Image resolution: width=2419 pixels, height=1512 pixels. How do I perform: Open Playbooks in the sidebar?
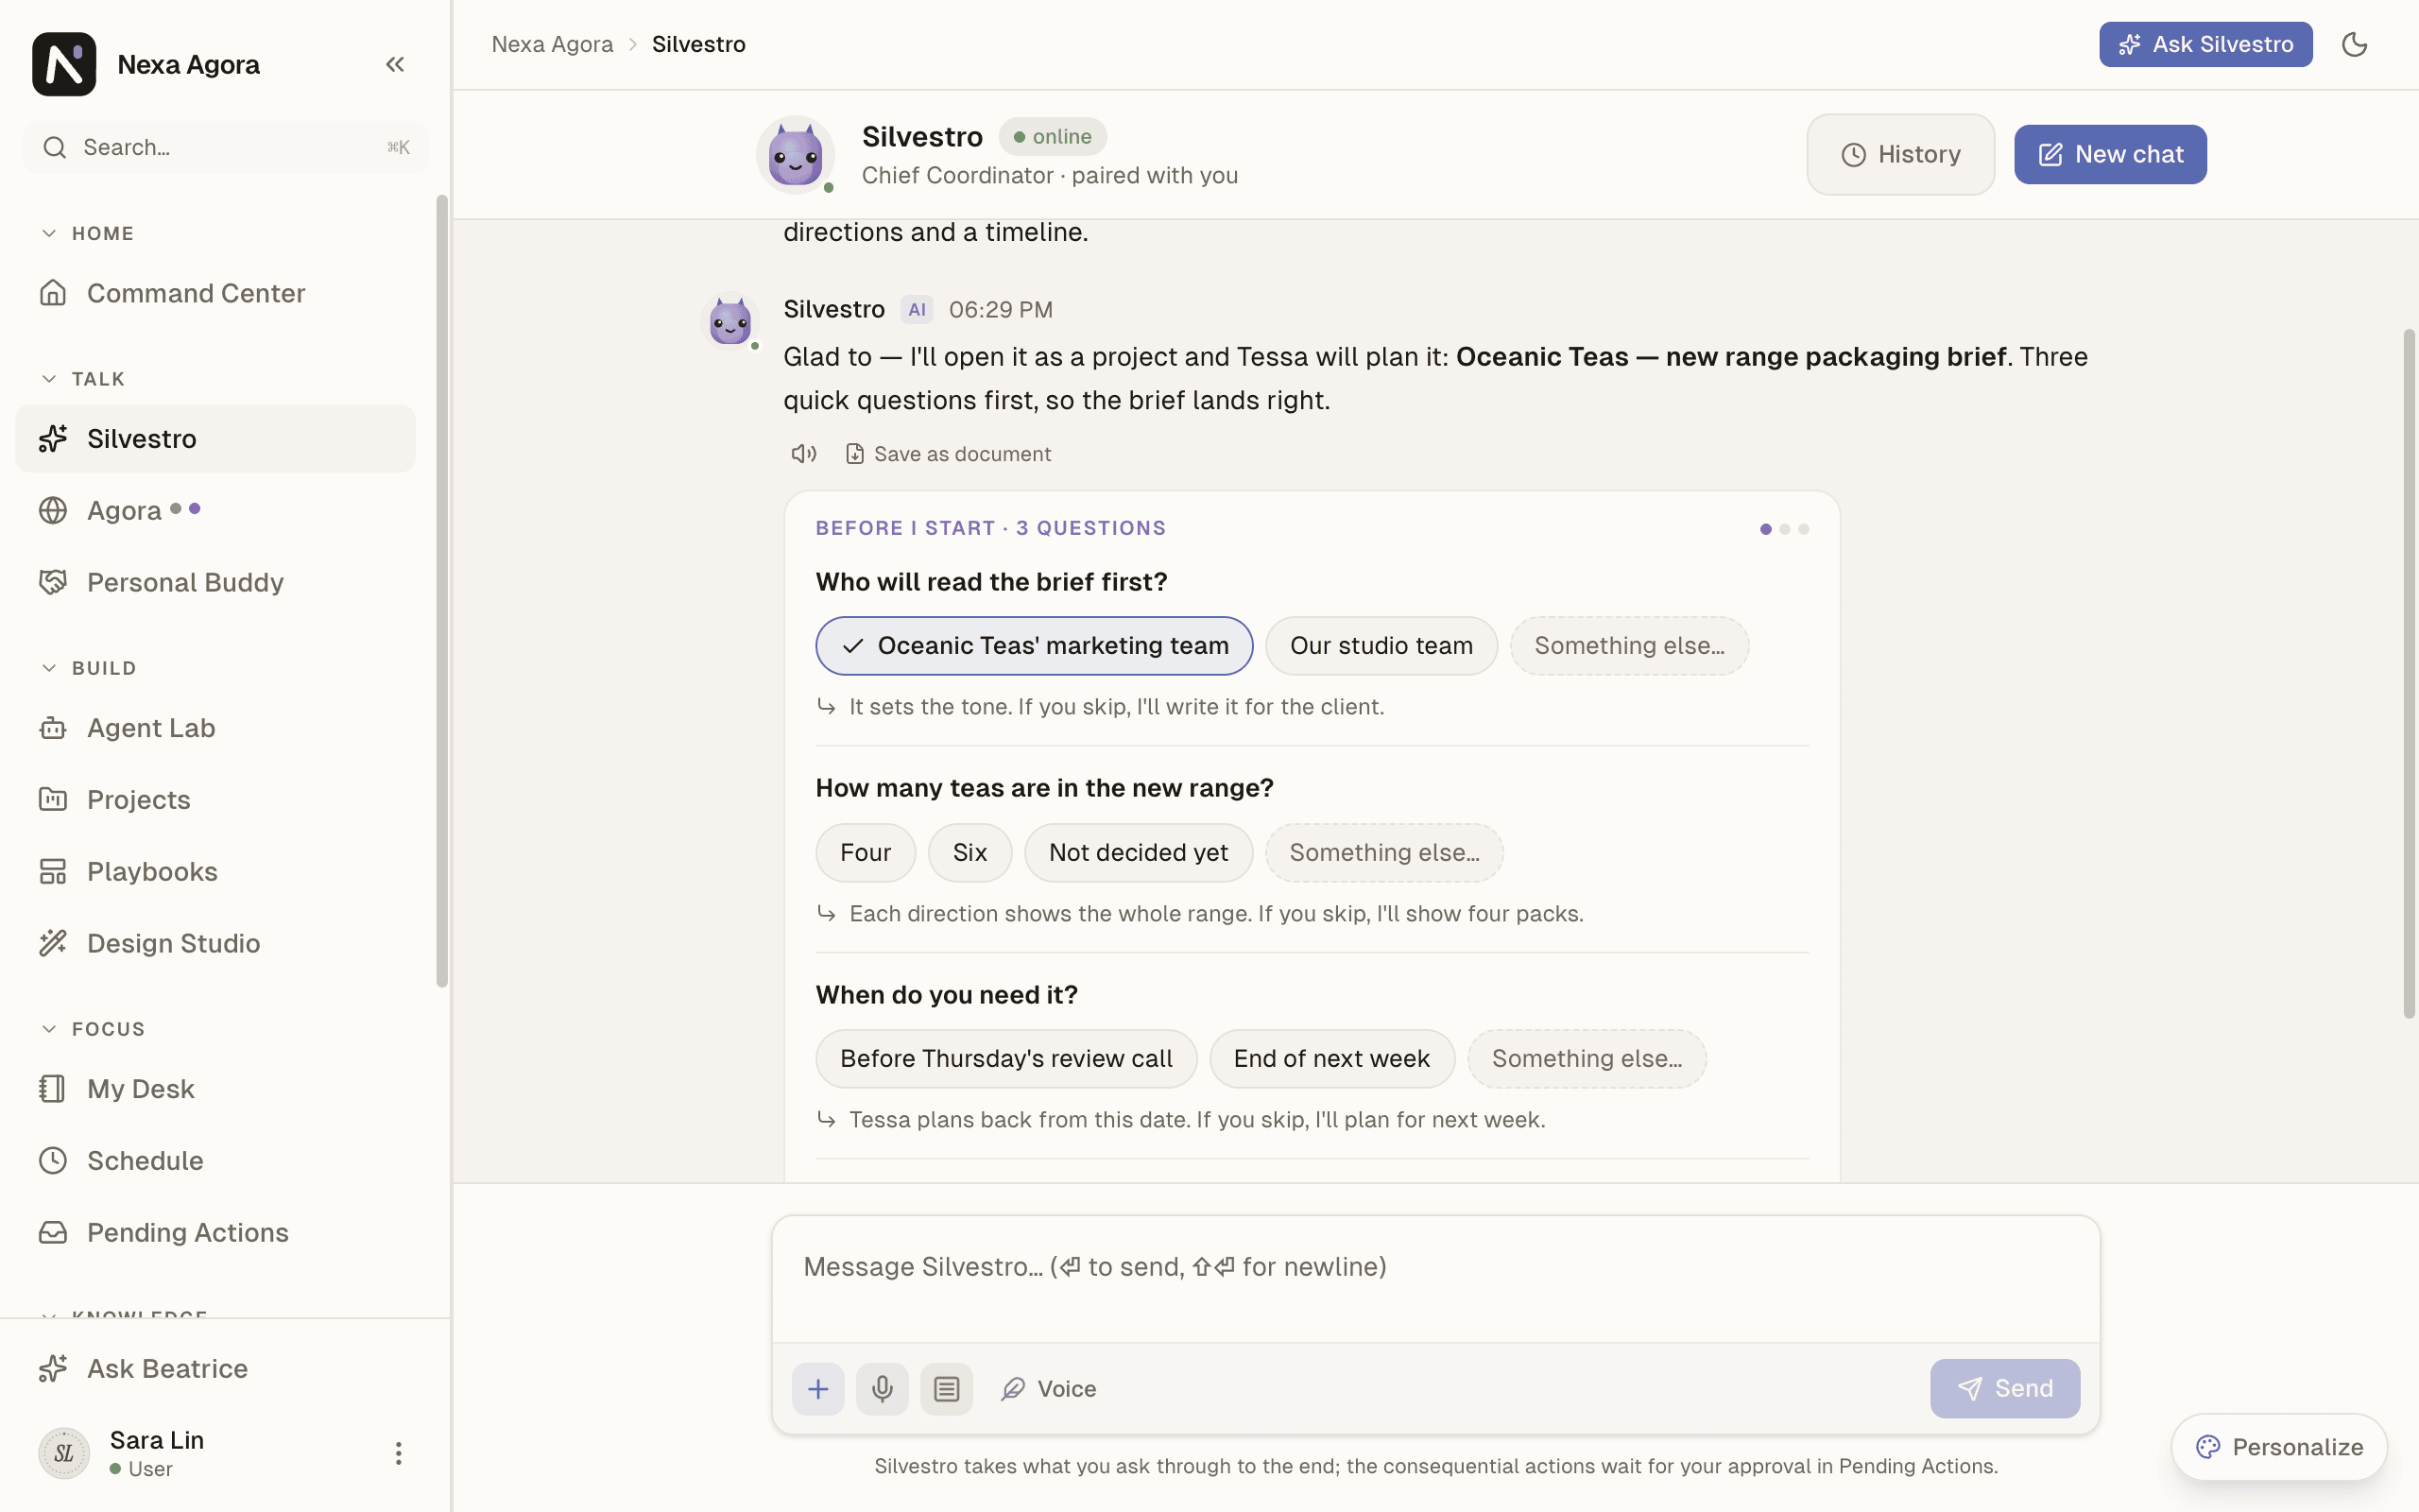point(214,871)
